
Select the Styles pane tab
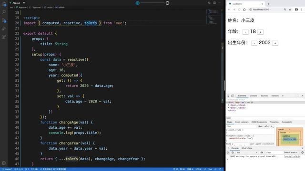(230, 122)
